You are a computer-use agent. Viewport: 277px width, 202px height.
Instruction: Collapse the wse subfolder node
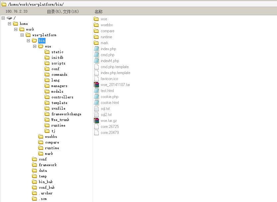tap(35, 46)
